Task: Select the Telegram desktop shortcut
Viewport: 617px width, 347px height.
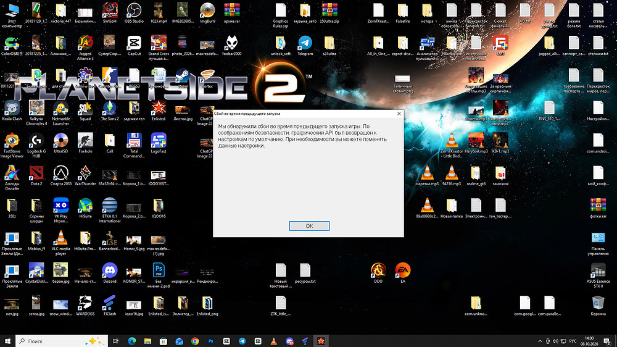Action: point(305,46)
